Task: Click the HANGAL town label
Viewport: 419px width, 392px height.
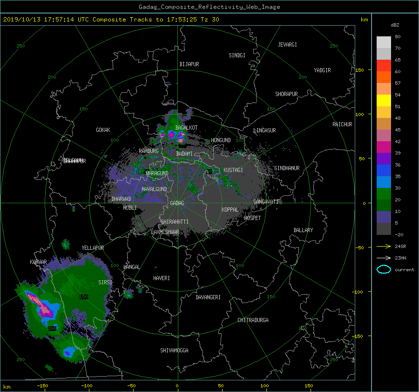Action: point(131,267)
